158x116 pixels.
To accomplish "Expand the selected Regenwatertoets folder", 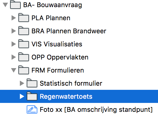I will pos(22,96).
